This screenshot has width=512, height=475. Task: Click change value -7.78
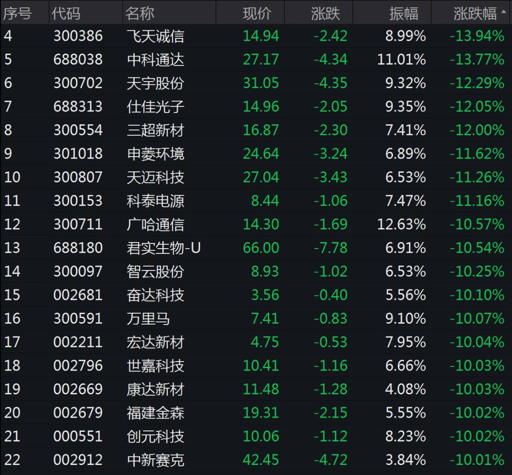[x=330, y=248]
